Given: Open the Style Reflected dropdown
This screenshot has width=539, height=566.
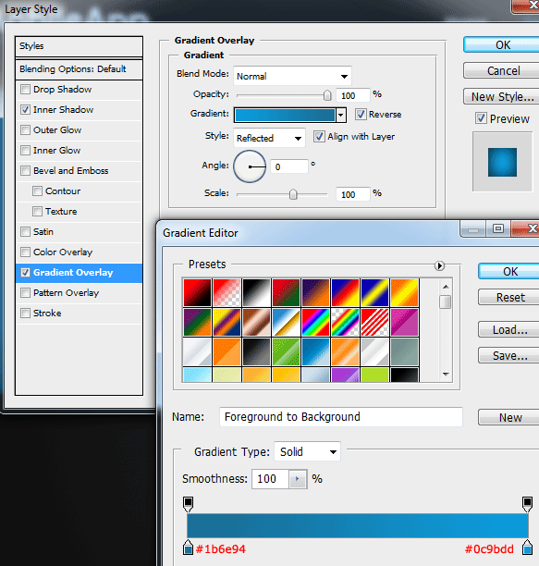Looking at the screenshot, I should 269,138.
